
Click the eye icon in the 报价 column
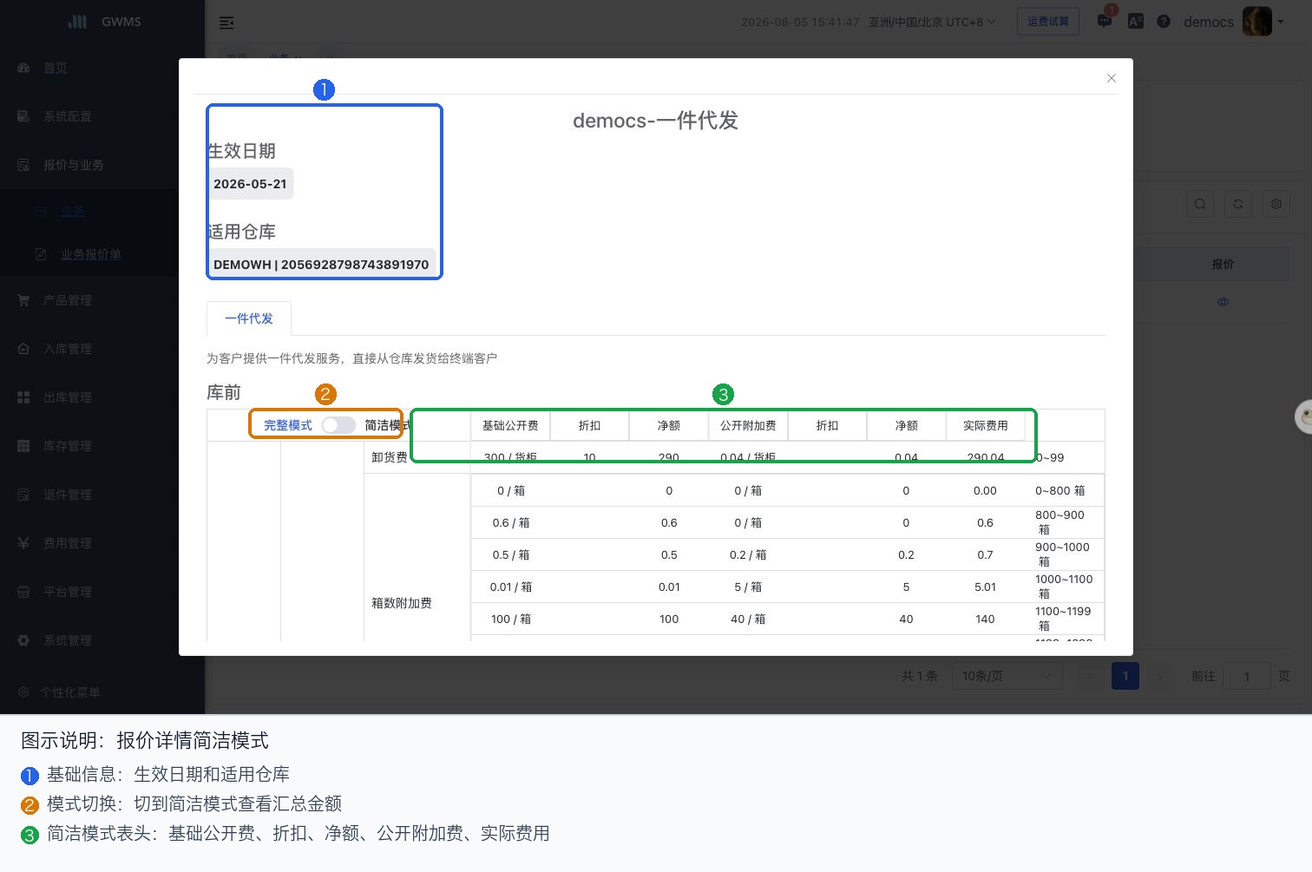[x=1223, y=302]
